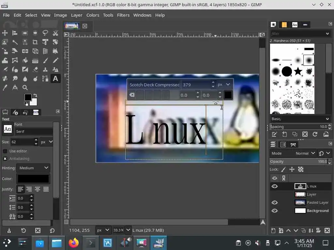Select the Paintbrush tool
The height and width of the screenshot is (250, 334).
pos(45,60)
